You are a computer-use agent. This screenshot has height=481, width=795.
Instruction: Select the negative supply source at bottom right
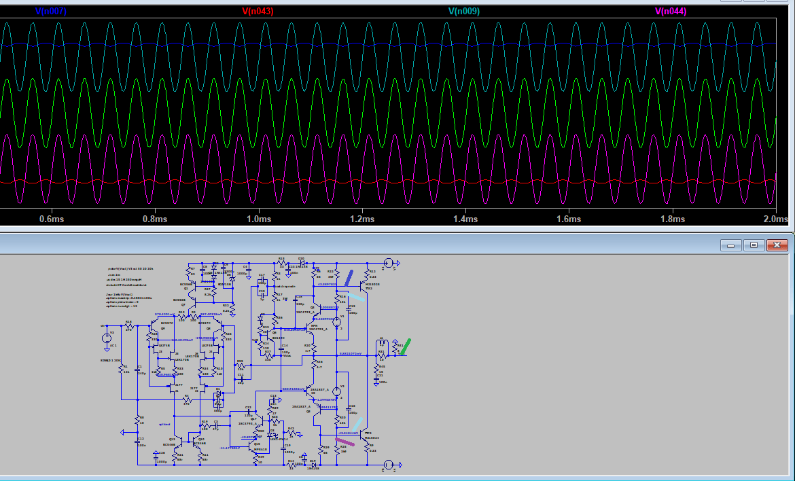[x=389, y=465]
